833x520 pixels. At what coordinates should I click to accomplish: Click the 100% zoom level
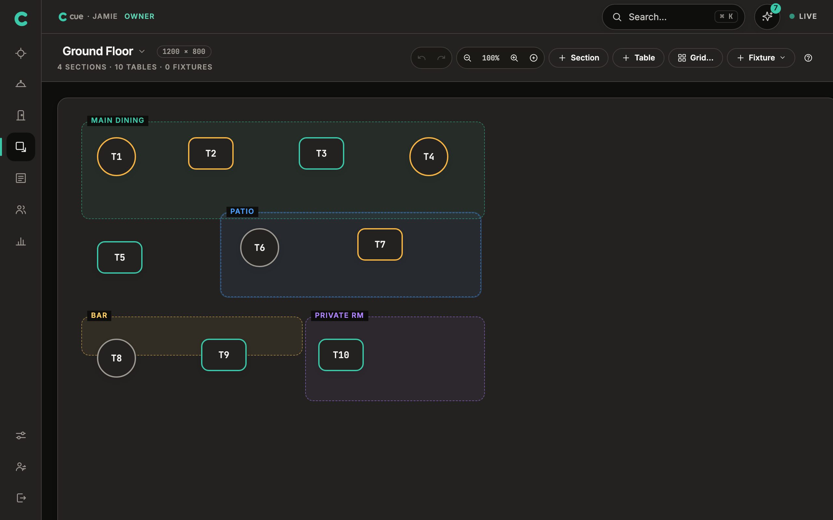pos(490,58)
